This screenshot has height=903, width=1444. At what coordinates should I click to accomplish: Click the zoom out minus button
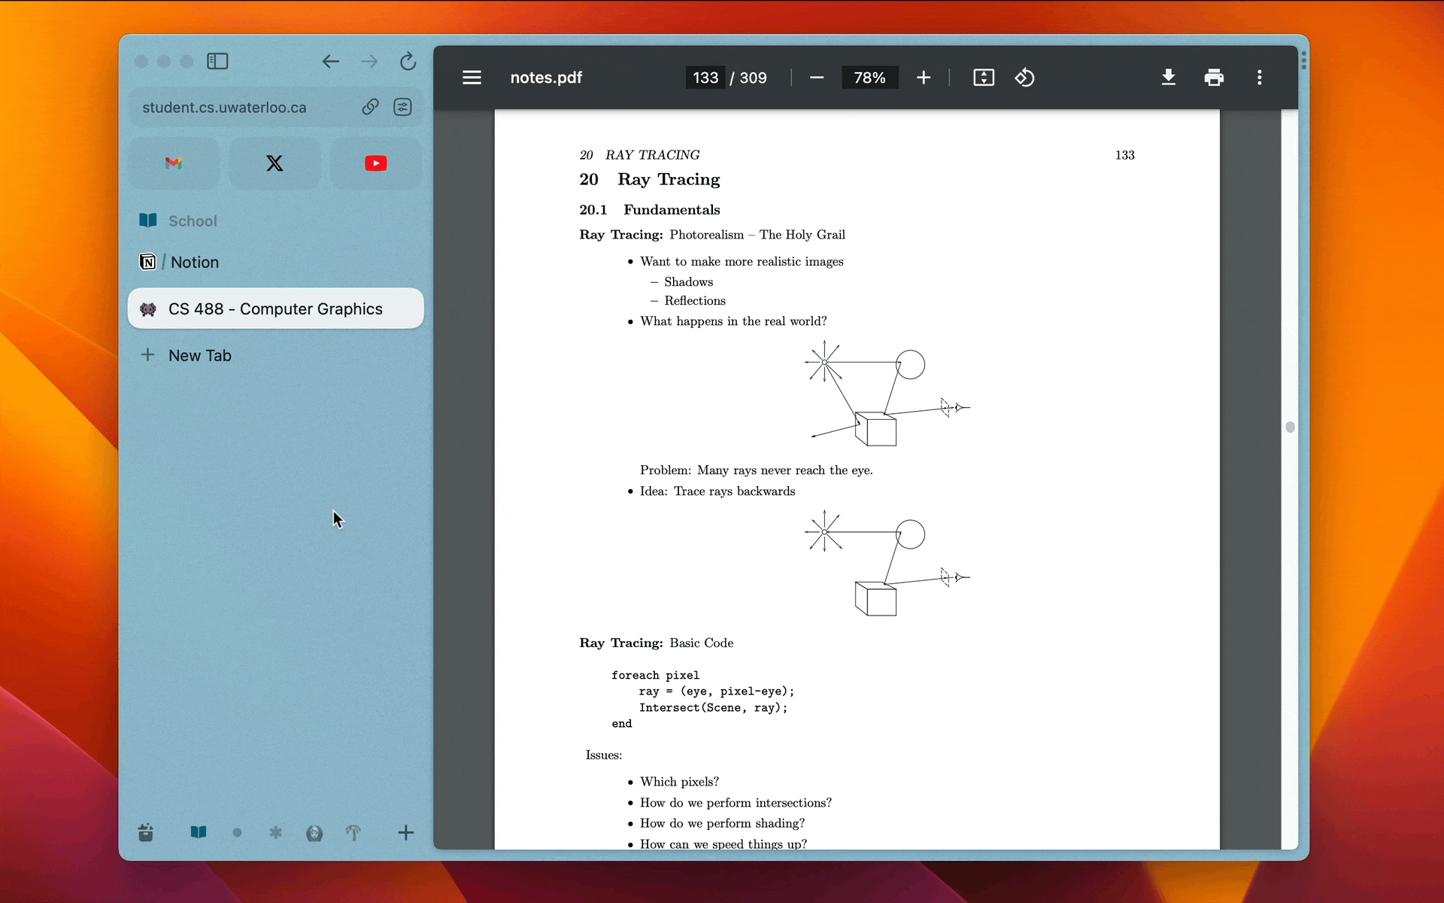click(816, 77)
